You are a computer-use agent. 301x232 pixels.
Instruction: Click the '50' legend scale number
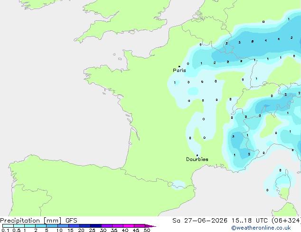(147, 230)
